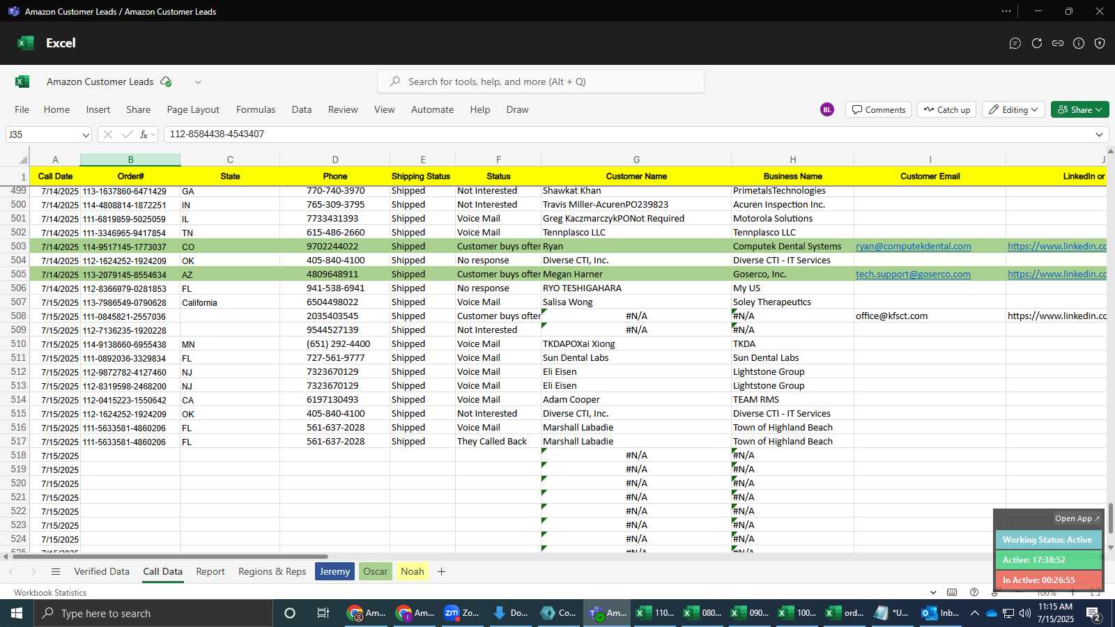Open the File menu
This screenshot has width=1115, height=627.
point(22,109)
